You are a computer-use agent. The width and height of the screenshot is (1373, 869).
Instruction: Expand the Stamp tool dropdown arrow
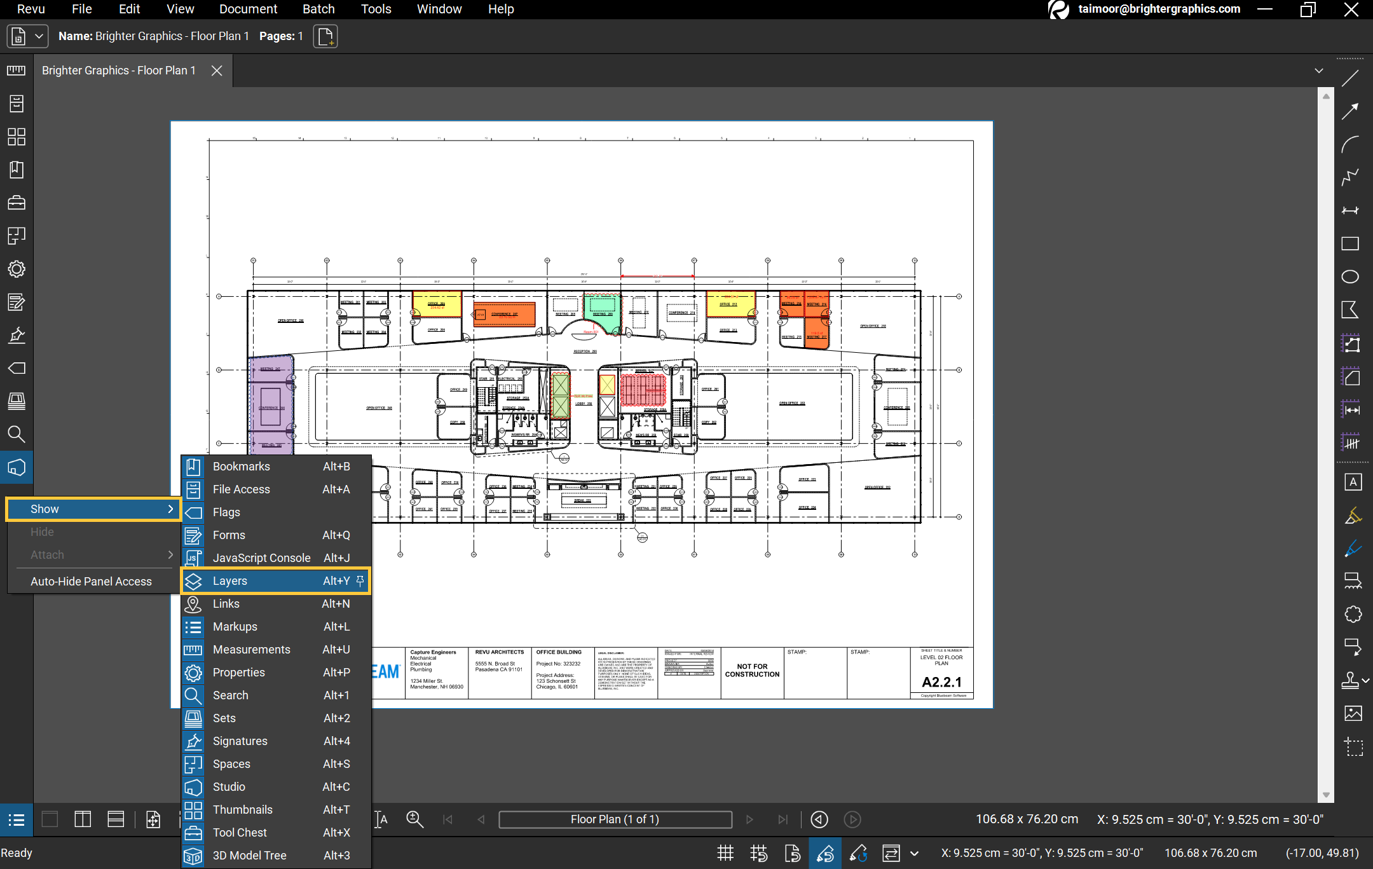(x=1366, y=680)
